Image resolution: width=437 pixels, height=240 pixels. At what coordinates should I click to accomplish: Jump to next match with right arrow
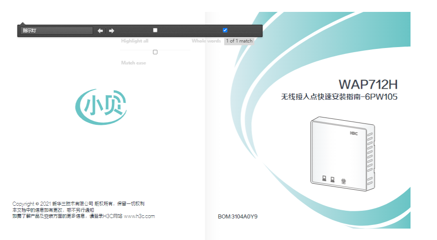pos(111,31)
